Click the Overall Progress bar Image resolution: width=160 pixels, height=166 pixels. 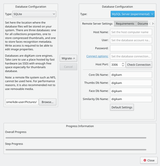tap(76, 138)
